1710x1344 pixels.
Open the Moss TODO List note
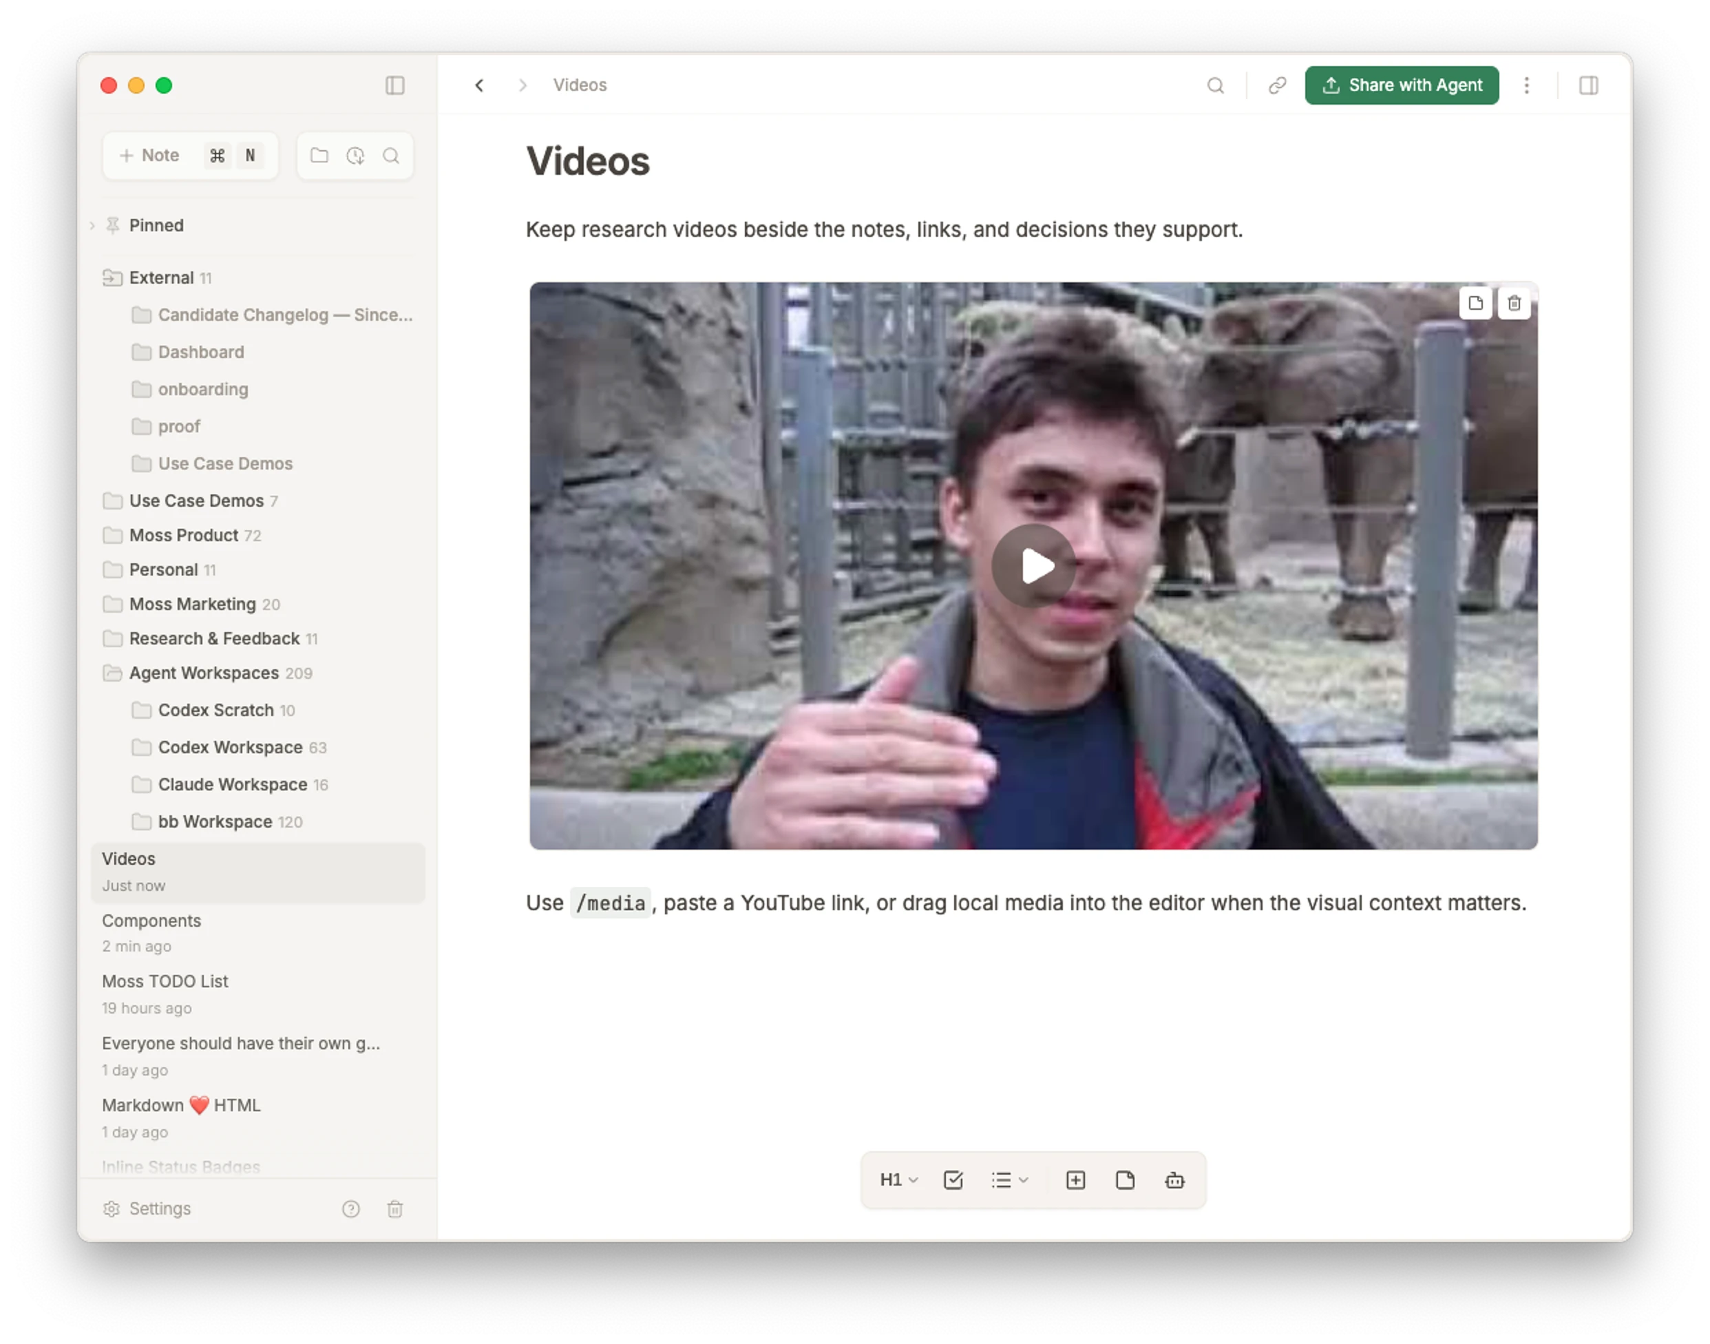click(x=258, y=995)
